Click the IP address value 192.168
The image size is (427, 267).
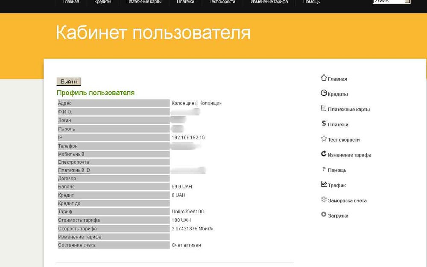click(188, 138)
